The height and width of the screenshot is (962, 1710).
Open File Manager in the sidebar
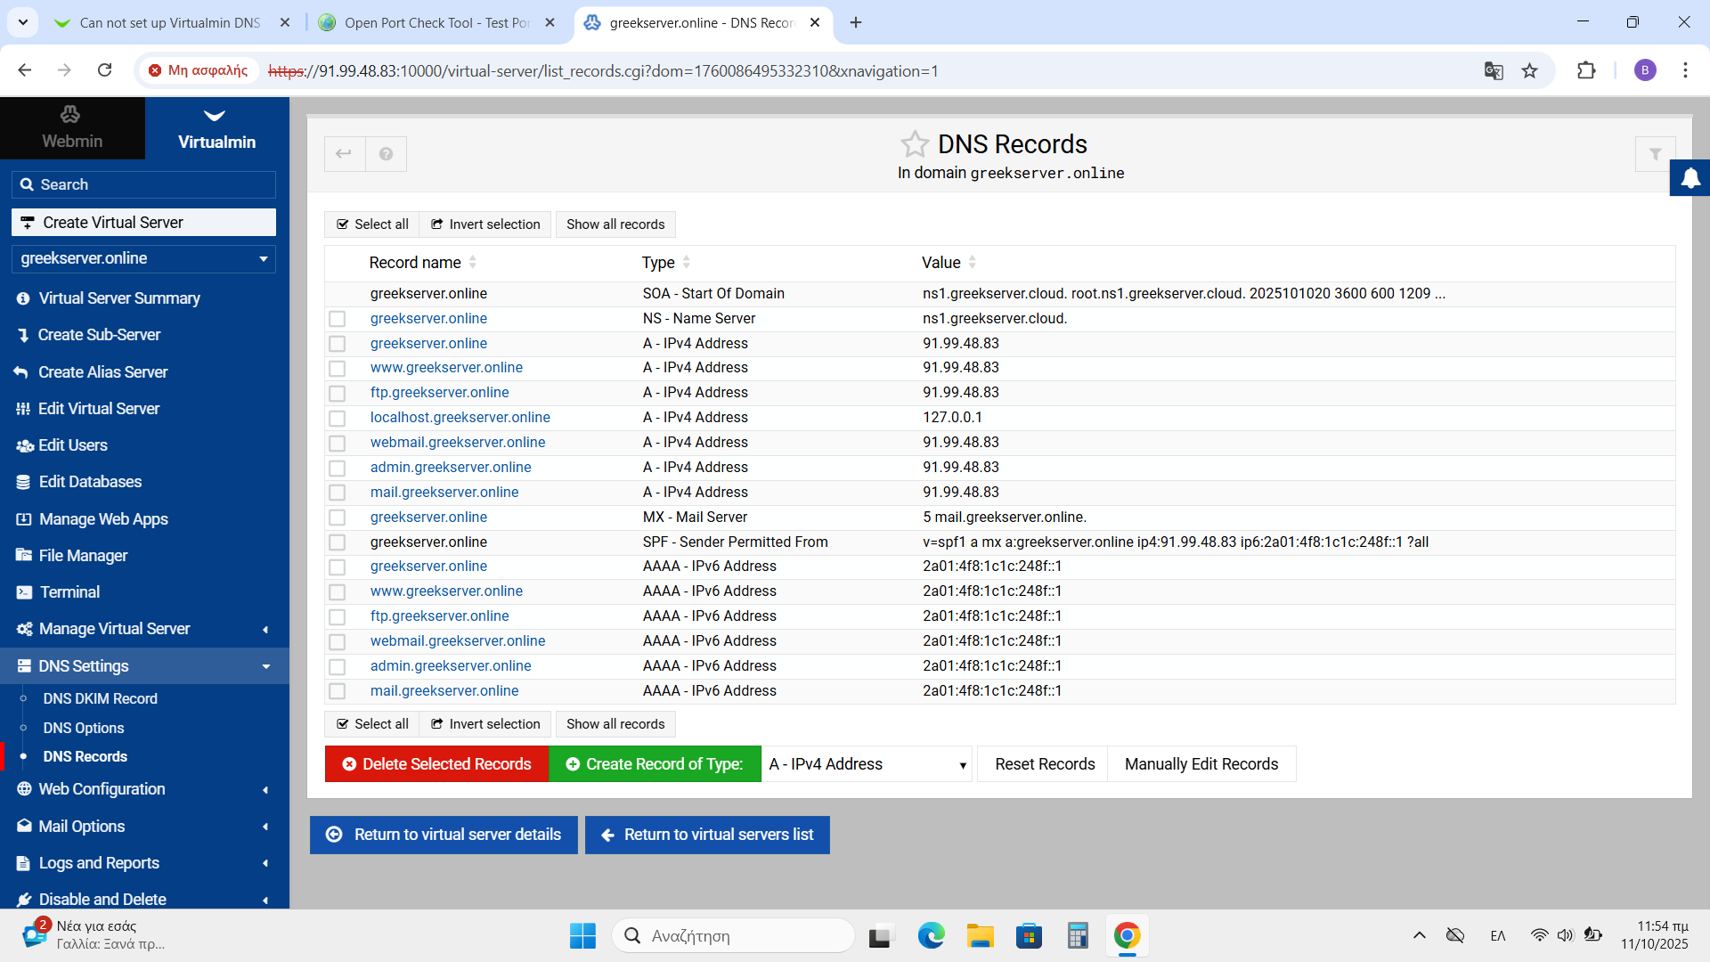click(x=83, y=556)
